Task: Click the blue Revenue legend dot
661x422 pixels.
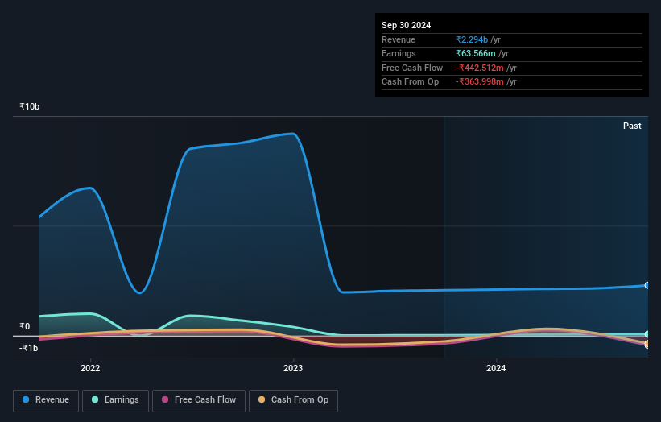Action: coord(26,399)
